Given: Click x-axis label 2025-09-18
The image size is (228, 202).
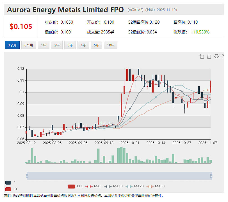Looking at the screenshot, I should pos(104,143).
